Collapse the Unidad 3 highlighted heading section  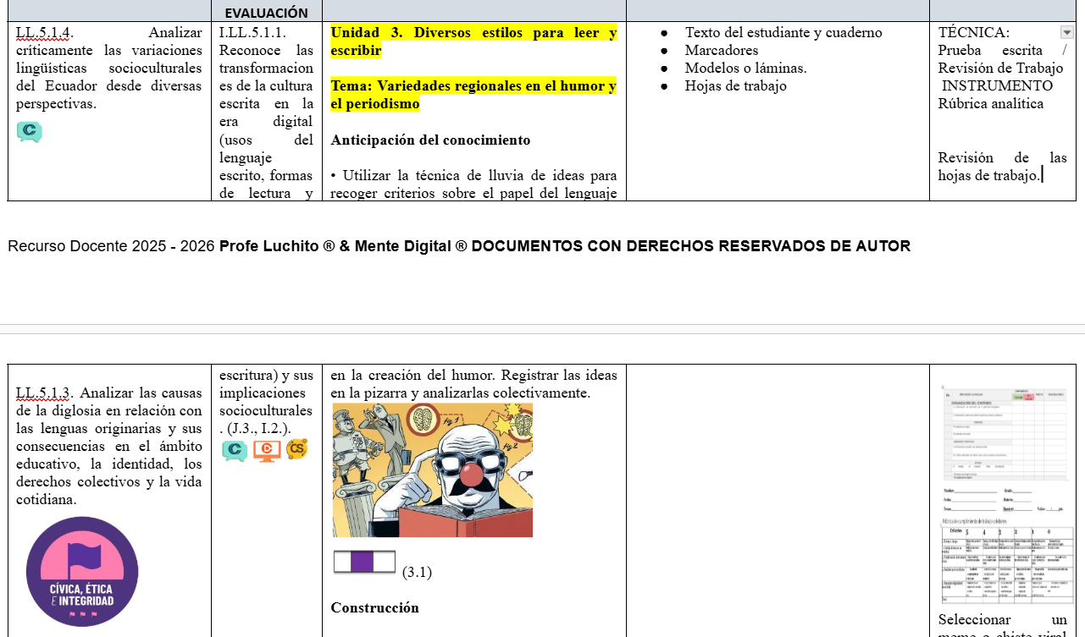pos(473,41)
